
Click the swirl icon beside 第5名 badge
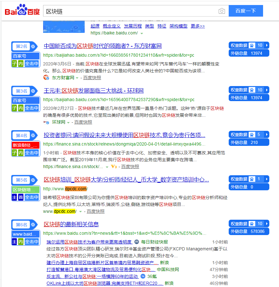[x=33, y=180]
